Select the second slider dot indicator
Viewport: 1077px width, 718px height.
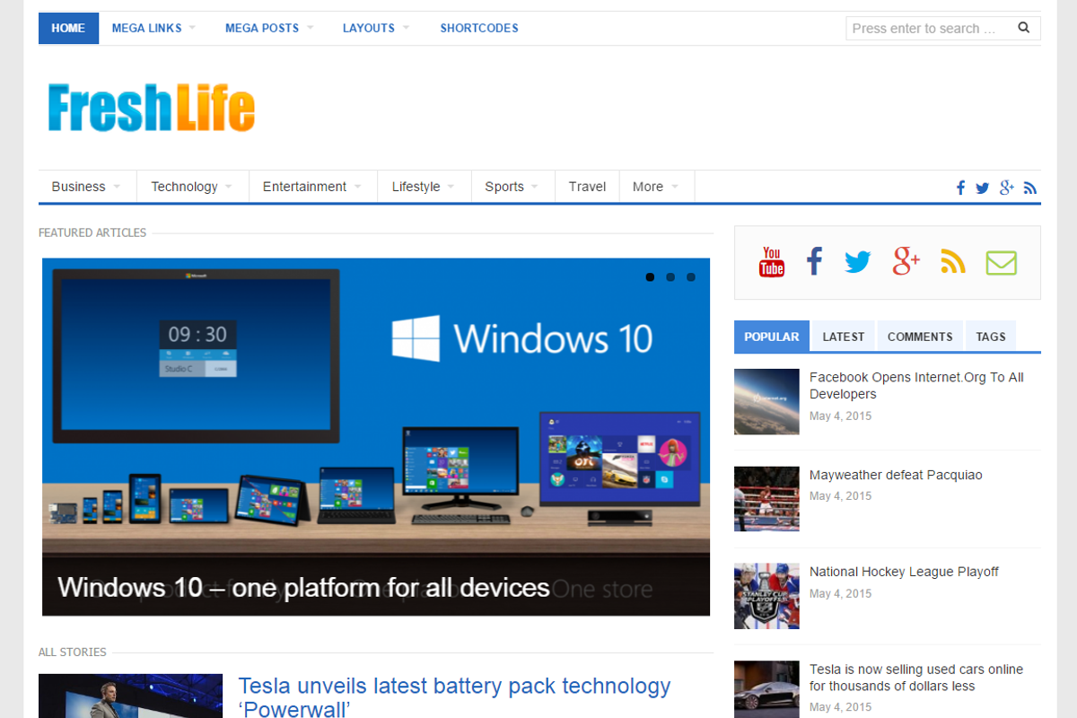pos(670,277)
